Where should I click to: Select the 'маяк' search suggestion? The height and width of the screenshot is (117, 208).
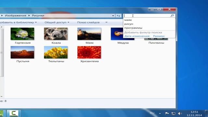(x=128, y=20)
